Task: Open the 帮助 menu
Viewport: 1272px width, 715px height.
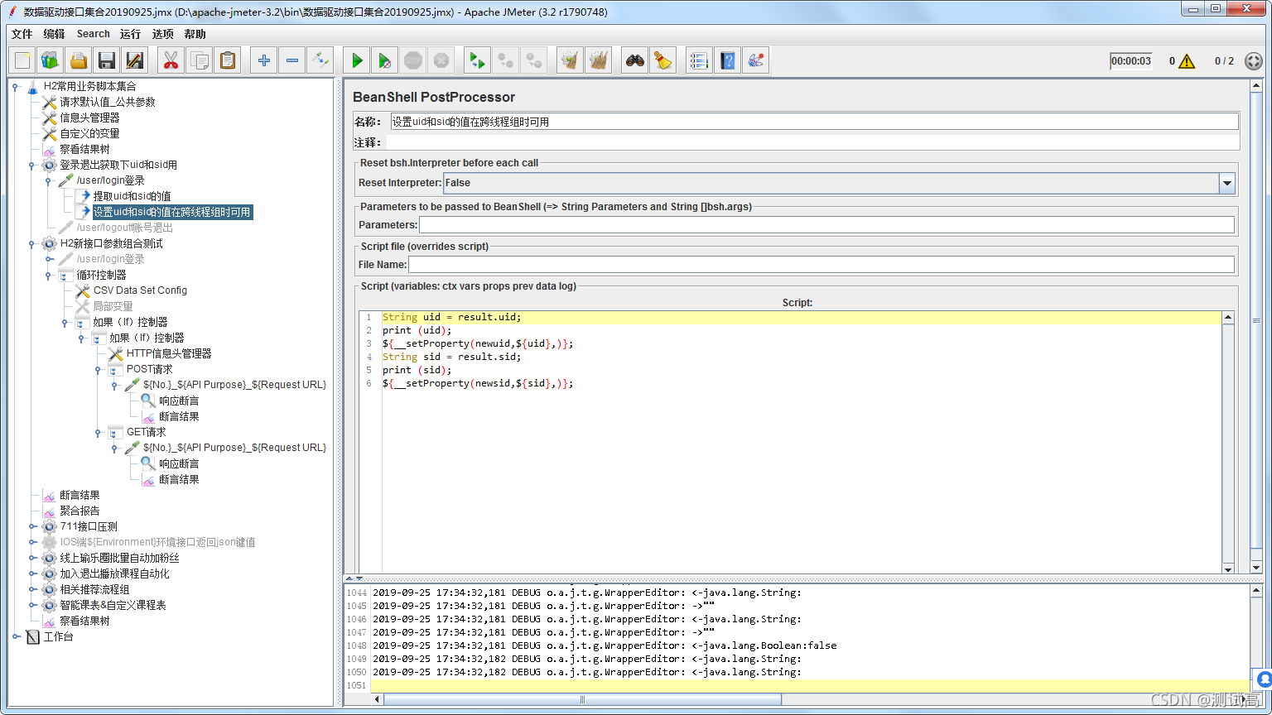Action: tap(195, 34)
